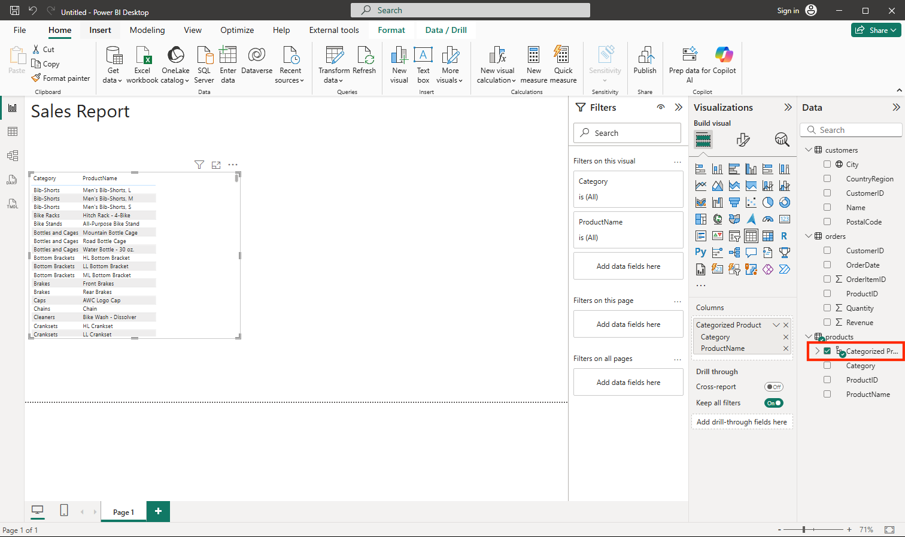Open the File menu
The height and width of the screenshot is (537, 905).
[20, 30]
